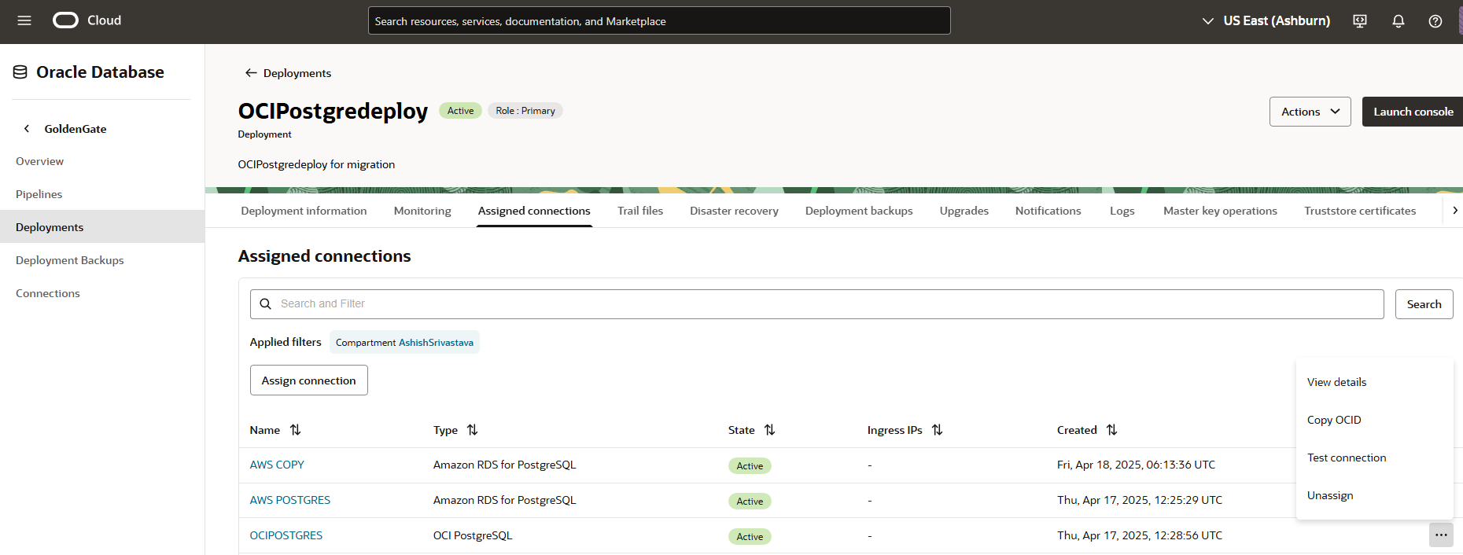
Task: Open the three-dot actions menu for OCIPOSTGRES
Action: click(x=1441, y=535)
